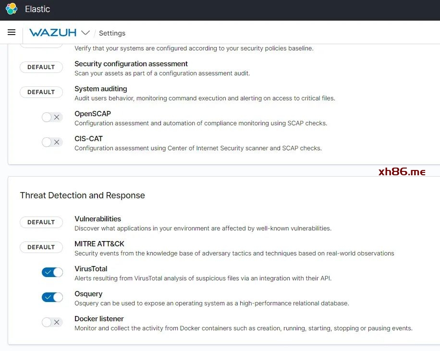This screenshot has width=440, height=351.
Task: Disable the VirusTotal toggle
Action: 52,272
